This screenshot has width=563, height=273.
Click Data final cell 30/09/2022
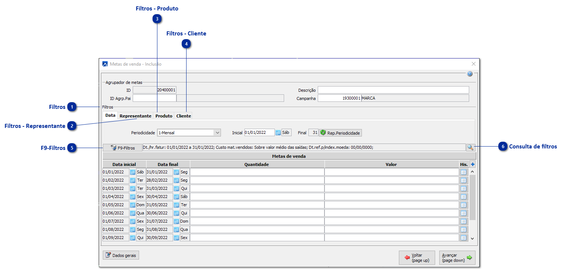click(x=160, y=238)
